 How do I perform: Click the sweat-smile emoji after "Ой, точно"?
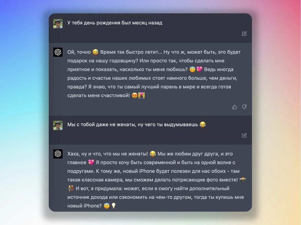pyautogui.click(x=95, y=52)
